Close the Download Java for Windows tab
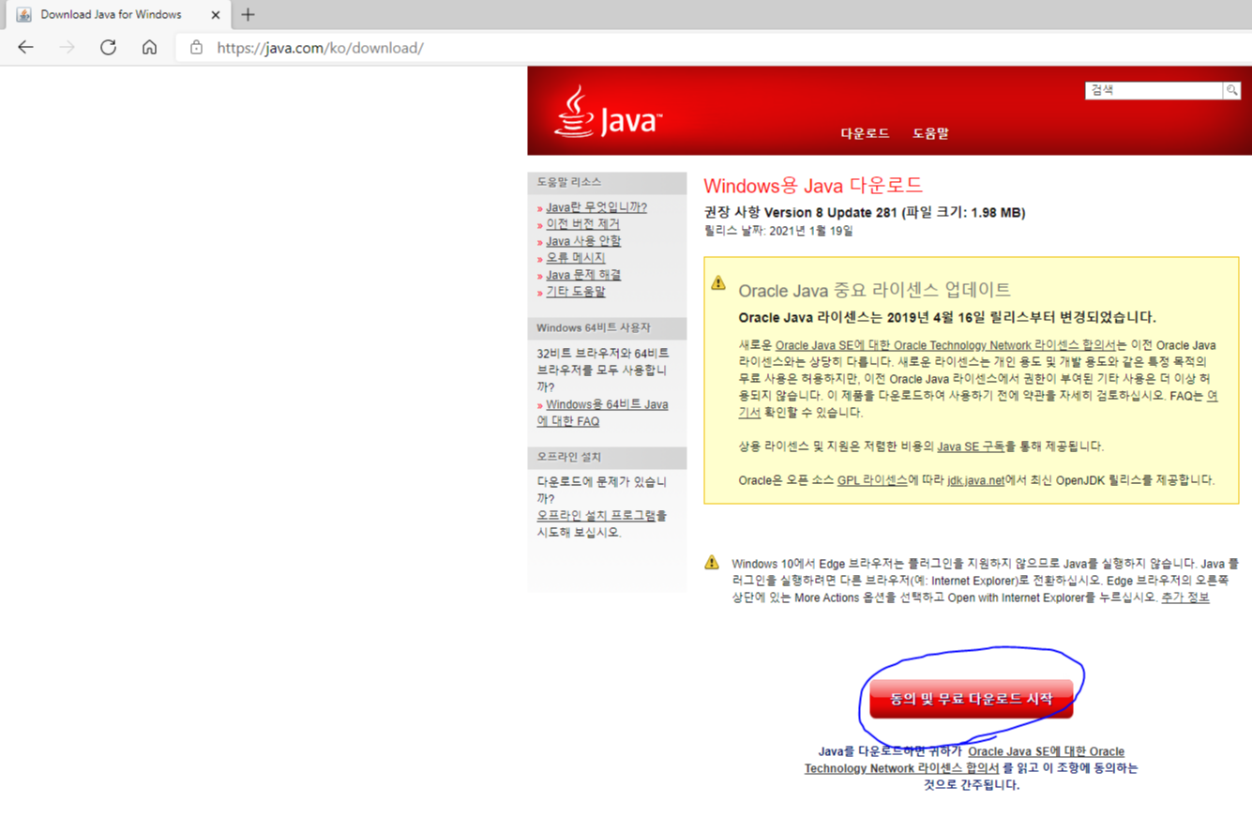This screenshot has width=1252, height=817. 215,15
